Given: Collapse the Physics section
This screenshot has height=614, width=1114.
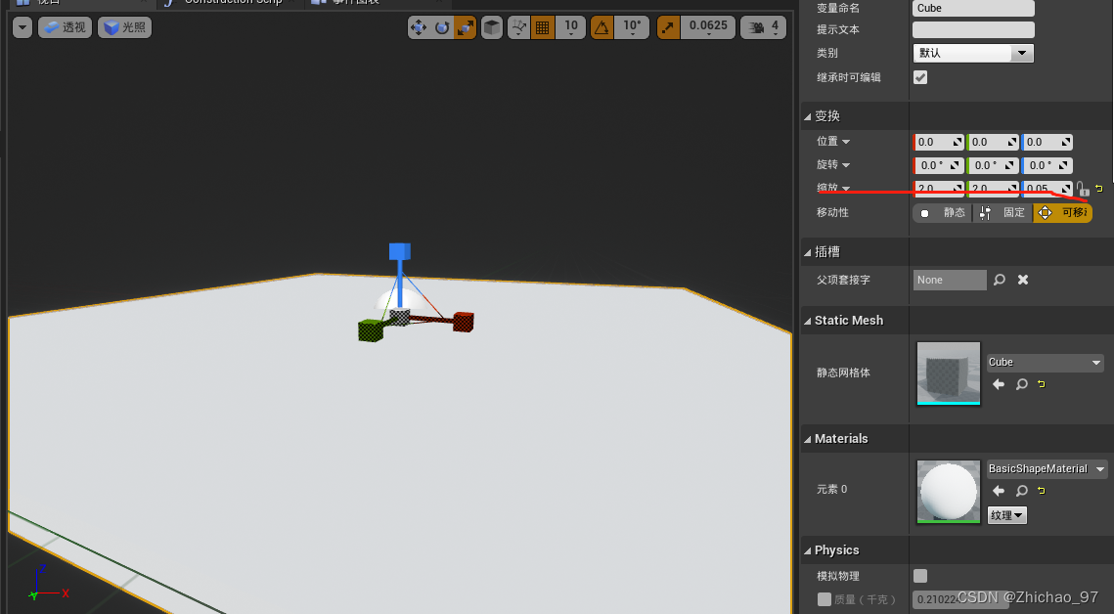Looking at the screenshot, I should tap(808, 550).
